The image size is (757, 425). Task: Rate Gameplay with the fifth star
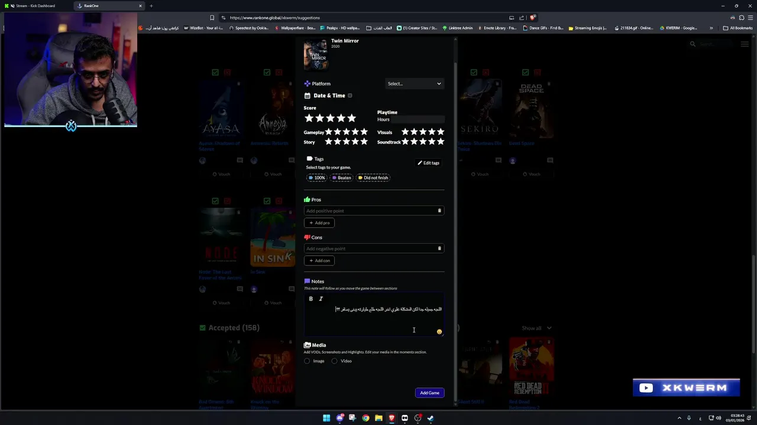click(x=364, y=132)
